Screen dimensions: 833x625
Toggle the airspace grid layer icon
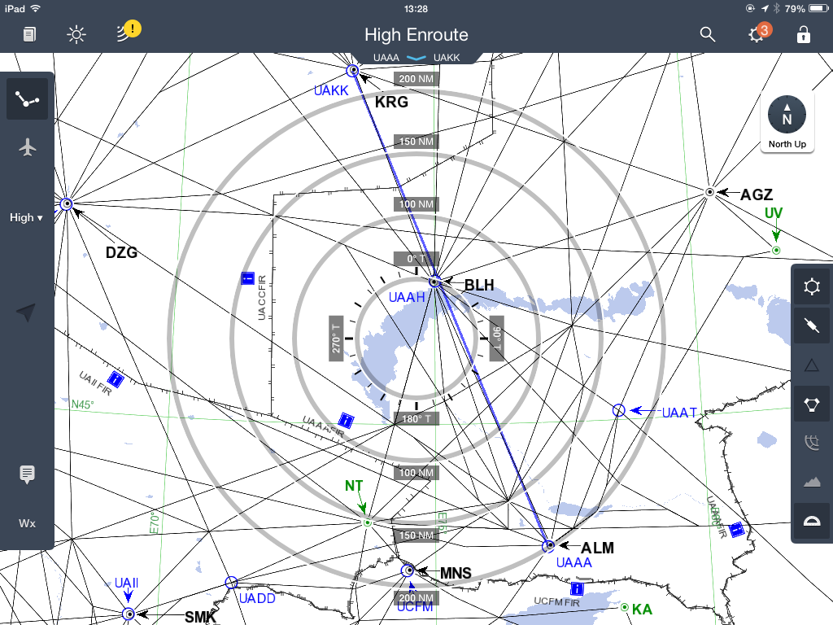click(812, 443)
